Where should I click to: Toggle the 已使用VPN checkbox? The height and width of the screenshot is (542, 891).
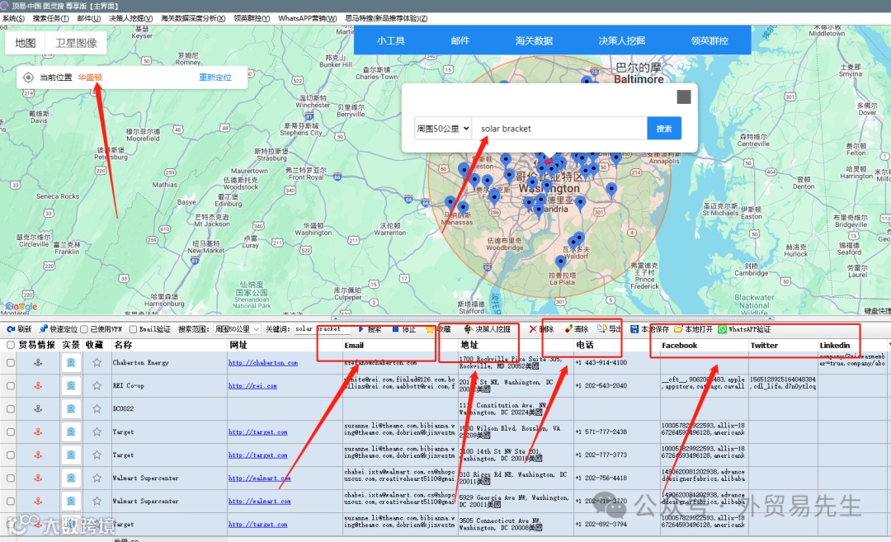[x=84, y=329]
